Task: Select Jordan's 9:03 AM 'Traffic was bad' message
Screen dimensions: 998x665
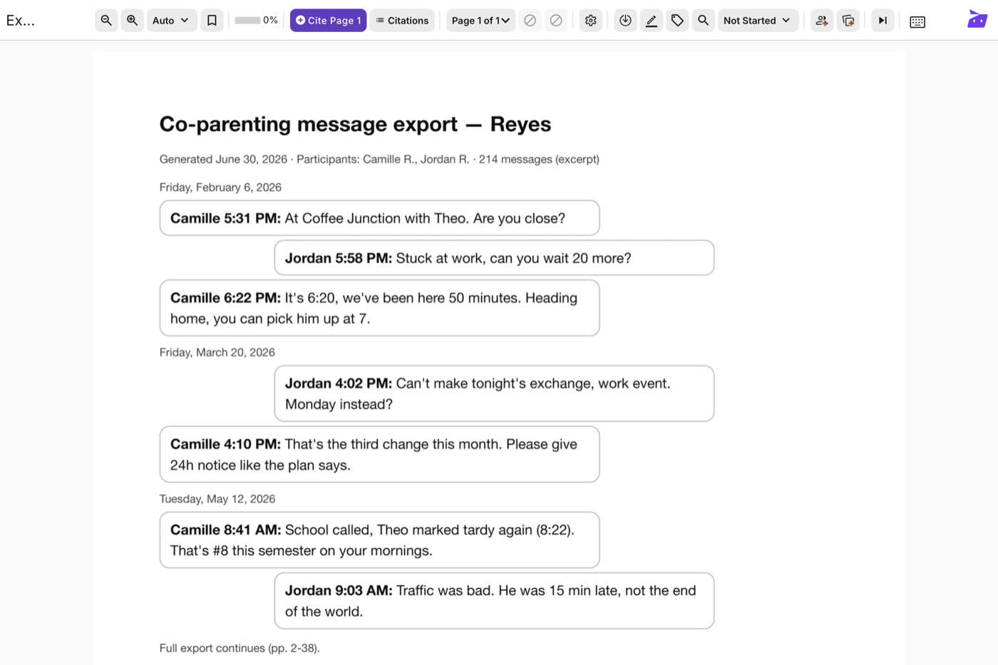Action: pos(494,601)
